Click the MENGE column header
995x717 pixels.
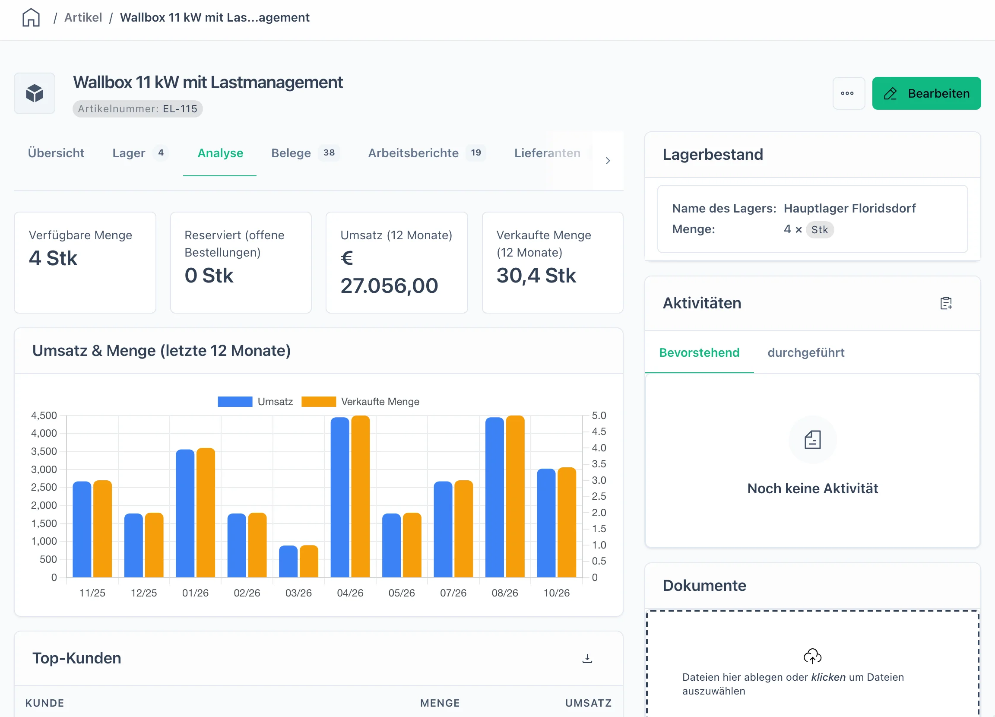440,703
